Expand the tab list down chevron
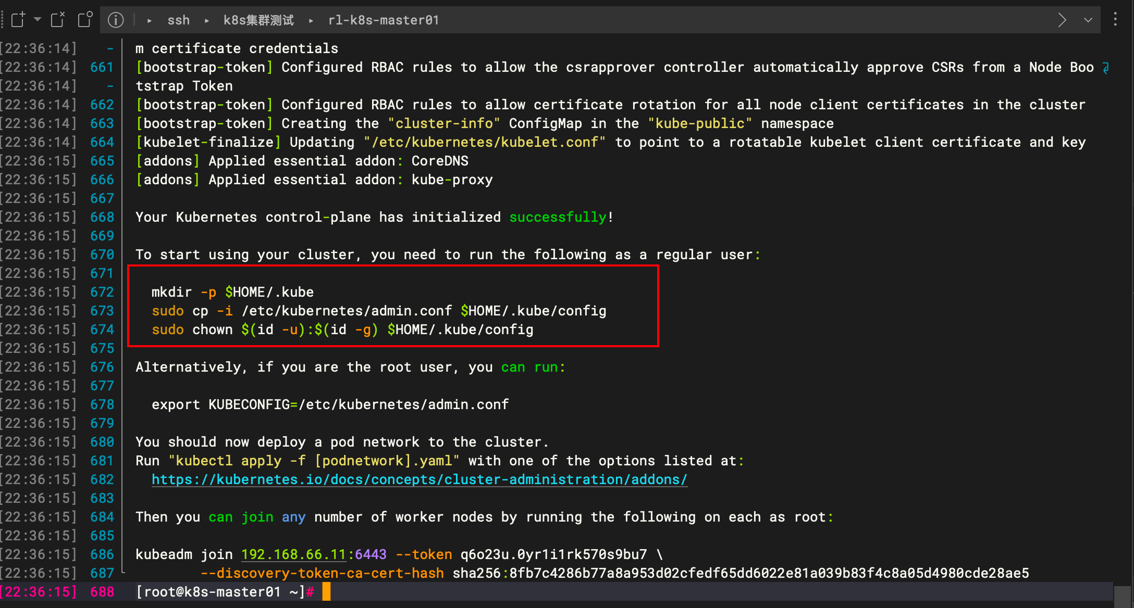The width and height of the screenshot is (1134, 608). 1088,20
